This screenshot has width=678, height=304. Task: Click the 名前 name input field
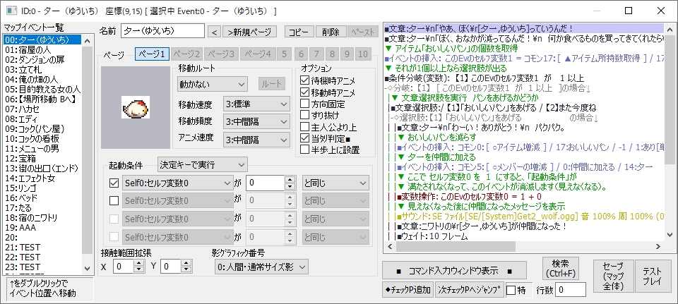pos(162,31)
